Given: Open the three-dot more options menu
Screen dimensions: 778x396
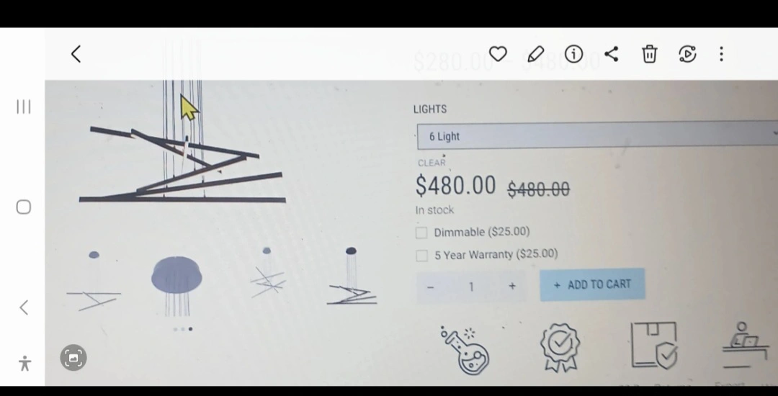Looking at the screenshot, I should (x=721, y=54).
